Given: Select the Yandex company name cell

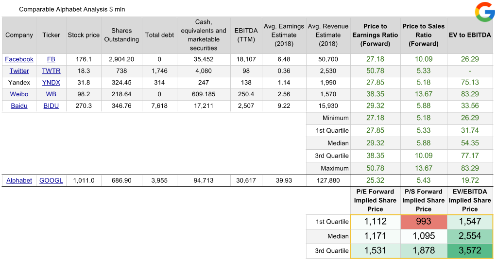Looking at the screenshot, I should [19, 83].
